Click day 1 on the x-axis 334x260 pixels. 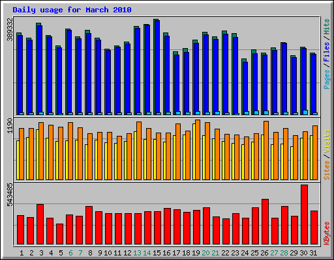point(22,253)
